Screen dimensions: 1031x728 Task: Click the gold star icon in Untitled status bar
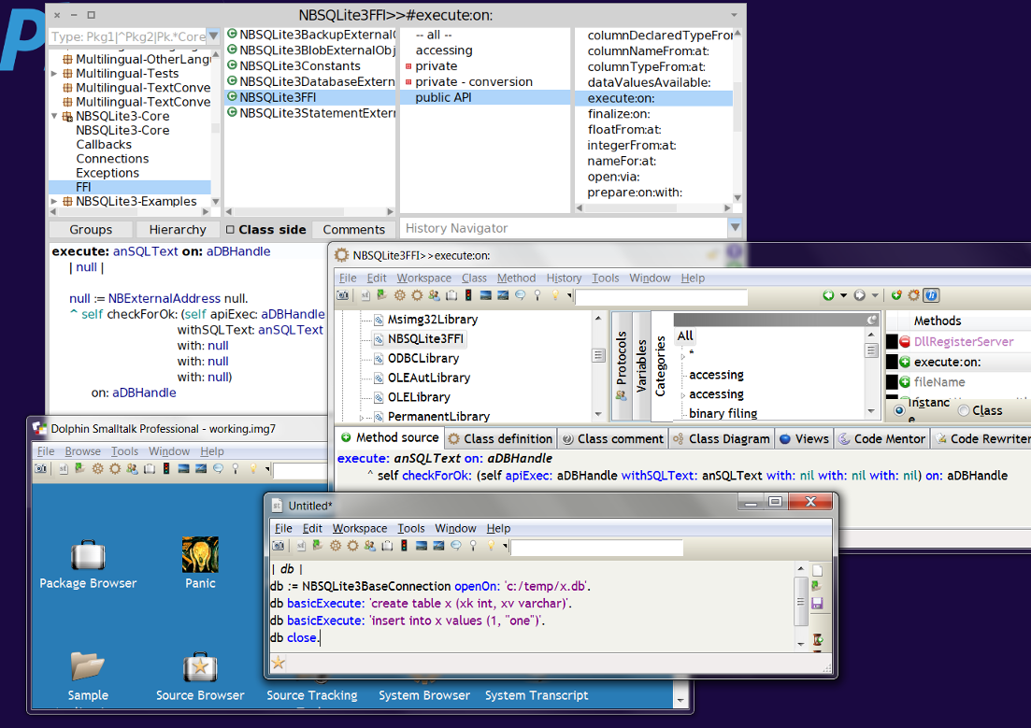[x=279, y=663]
